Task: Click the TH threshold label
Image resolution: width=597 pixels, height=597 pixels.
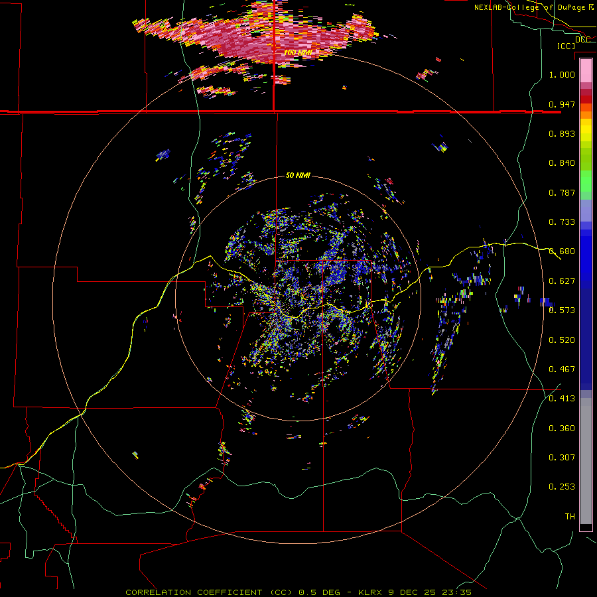Action: pos(570,517)
